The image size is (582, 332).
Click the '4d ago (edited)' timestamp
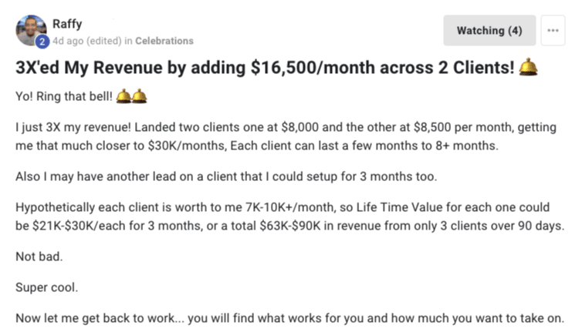87,41
